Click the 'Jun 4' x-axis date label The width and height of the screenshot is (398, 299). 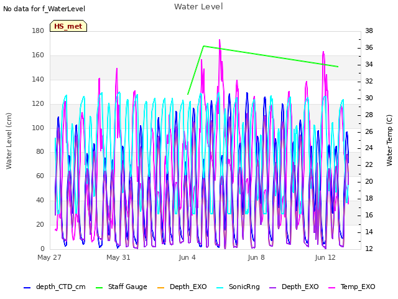[x=187, y=257]
